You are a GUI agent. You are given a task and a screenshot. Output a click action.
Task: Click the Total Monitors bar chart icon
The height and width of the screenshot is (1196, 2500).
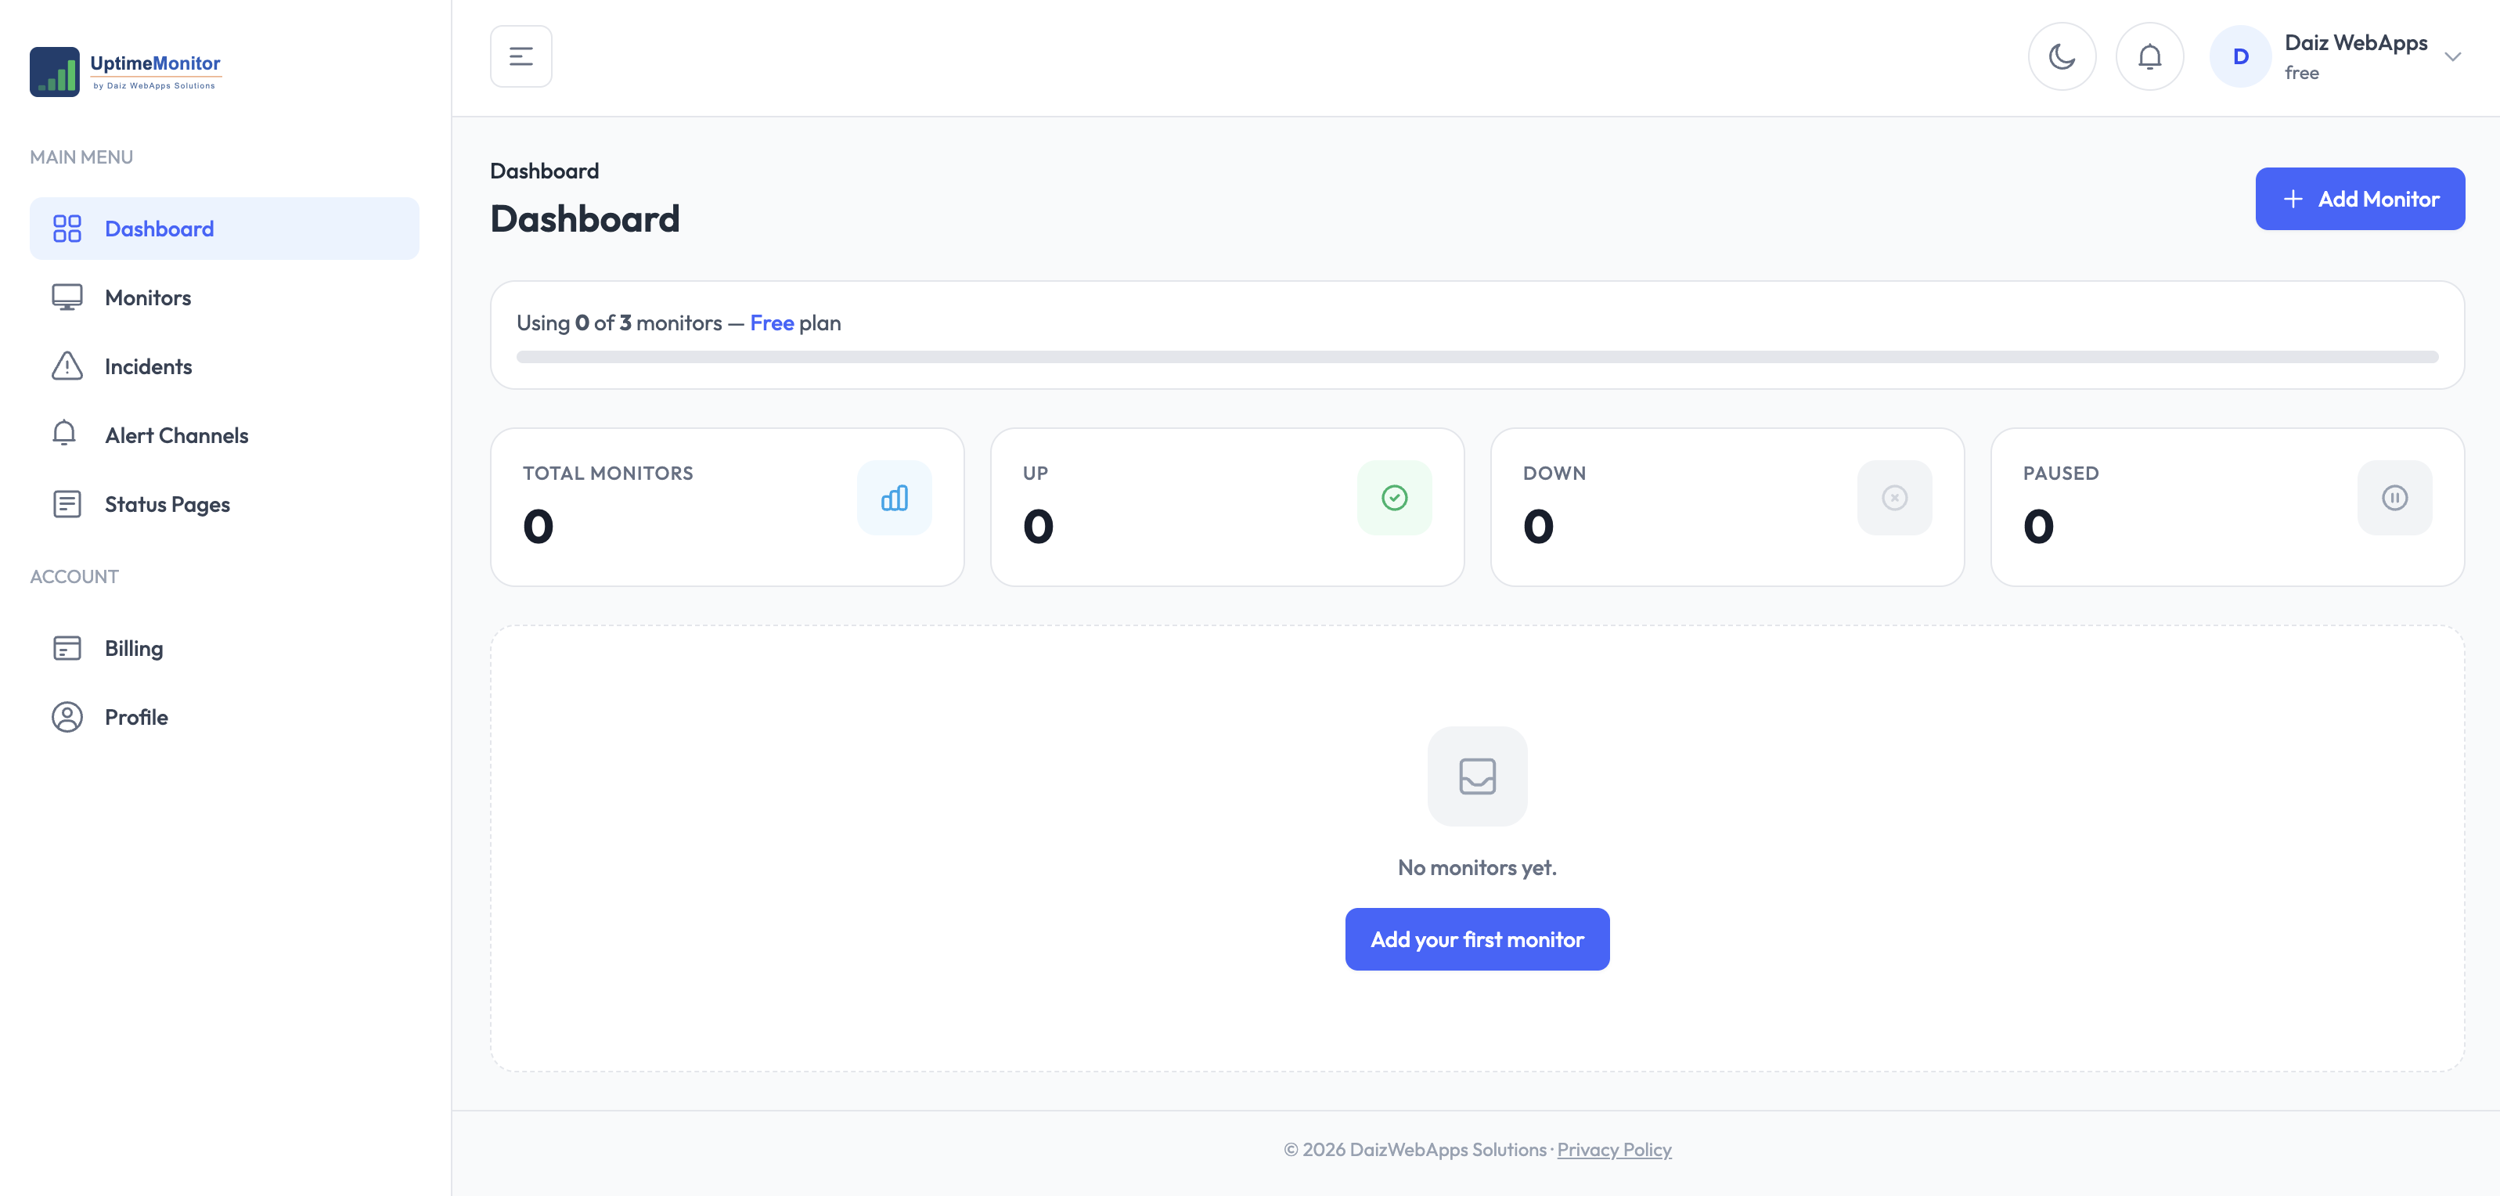click(894, 498)
